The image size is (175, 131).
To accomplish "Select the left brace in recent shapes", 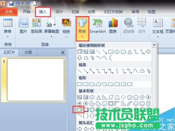I will pos(111,58).
